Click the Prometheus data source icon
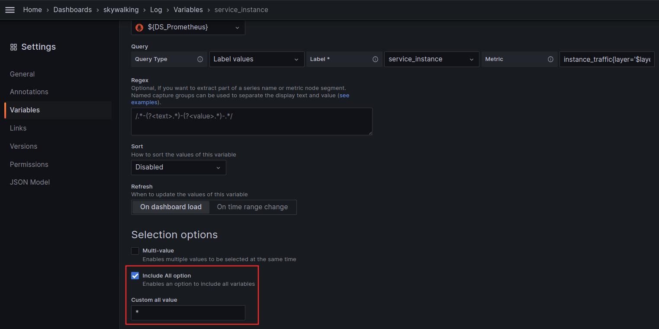This screenshot has width=659, height=329. click(139, 27)
